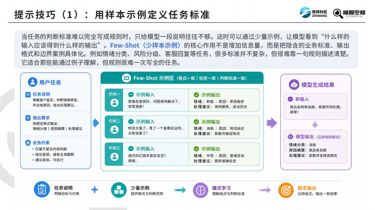Image resolution: width=375 pixels, height=210 pixels.
Task: Click chat bubble icon of 示例三 示例输入
Action: (131, 149)
